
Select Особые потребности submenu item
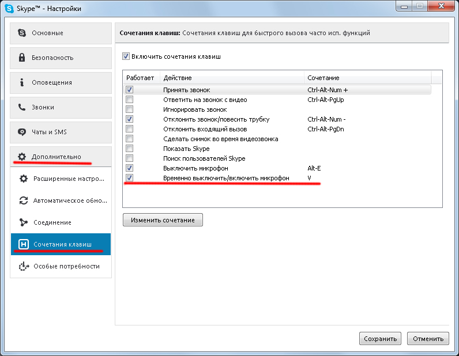pyautogui.click(x=61, y=266)
